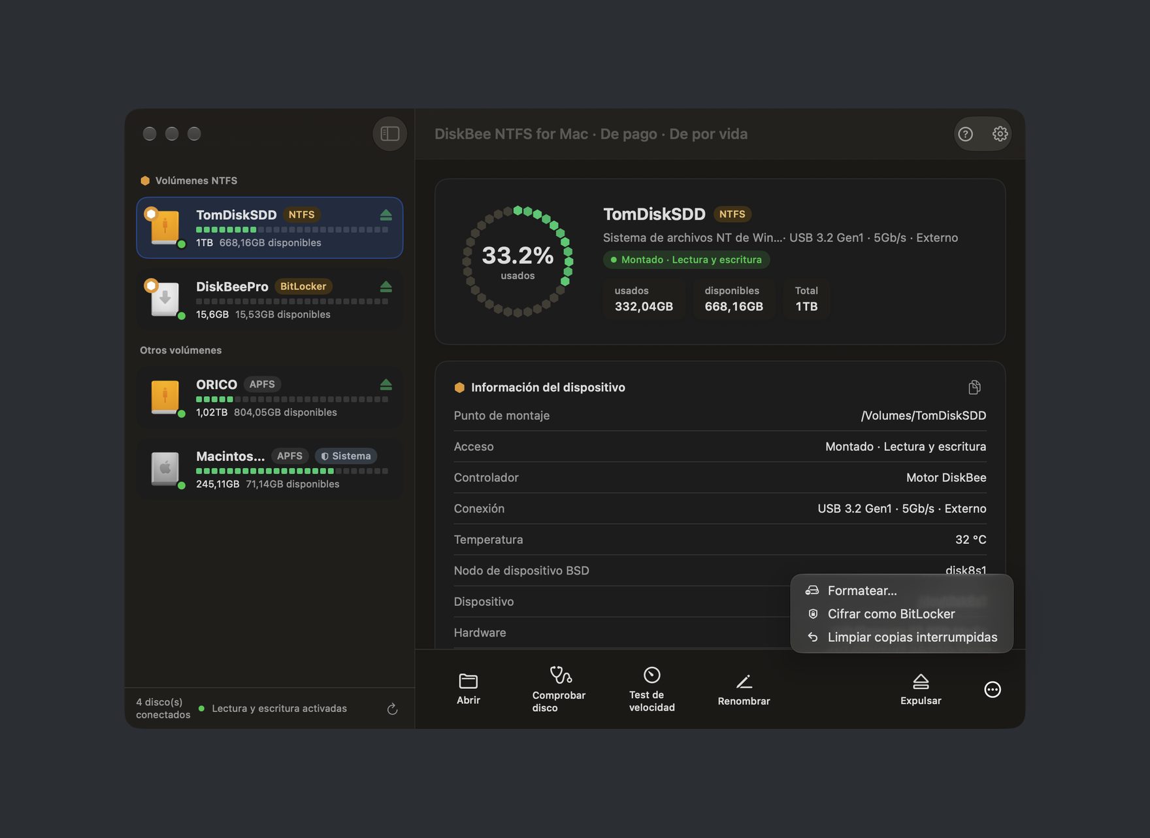Click the disponibles 668,16GB tile

coord(734,299)
